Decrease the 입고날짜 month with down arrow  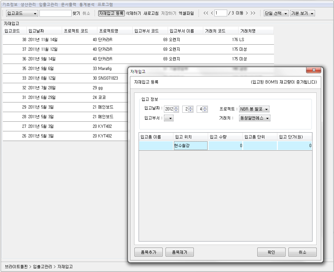(x=191, y=111)
